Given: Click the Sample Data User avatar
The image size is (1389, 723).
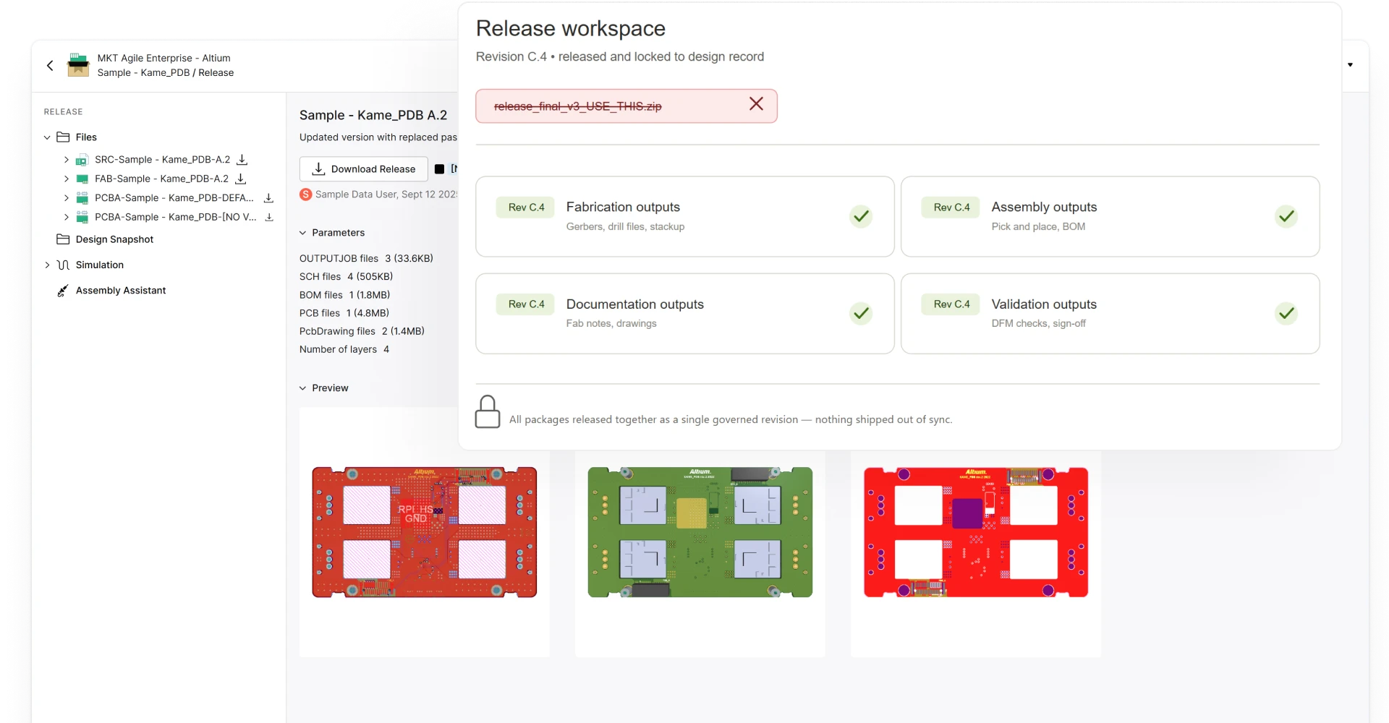Looking at the screenshot, I should (x=306, y=194).
